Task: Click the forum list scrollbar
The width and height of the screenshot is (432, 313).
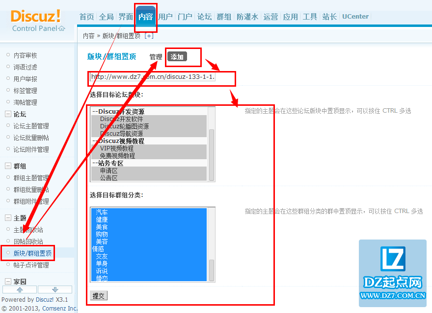Action: (x=212, y=154)
